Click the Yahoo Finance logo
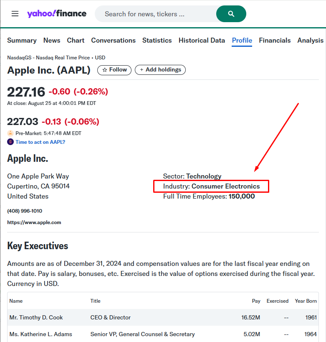326x342 pixels. [x=57, y=14]
